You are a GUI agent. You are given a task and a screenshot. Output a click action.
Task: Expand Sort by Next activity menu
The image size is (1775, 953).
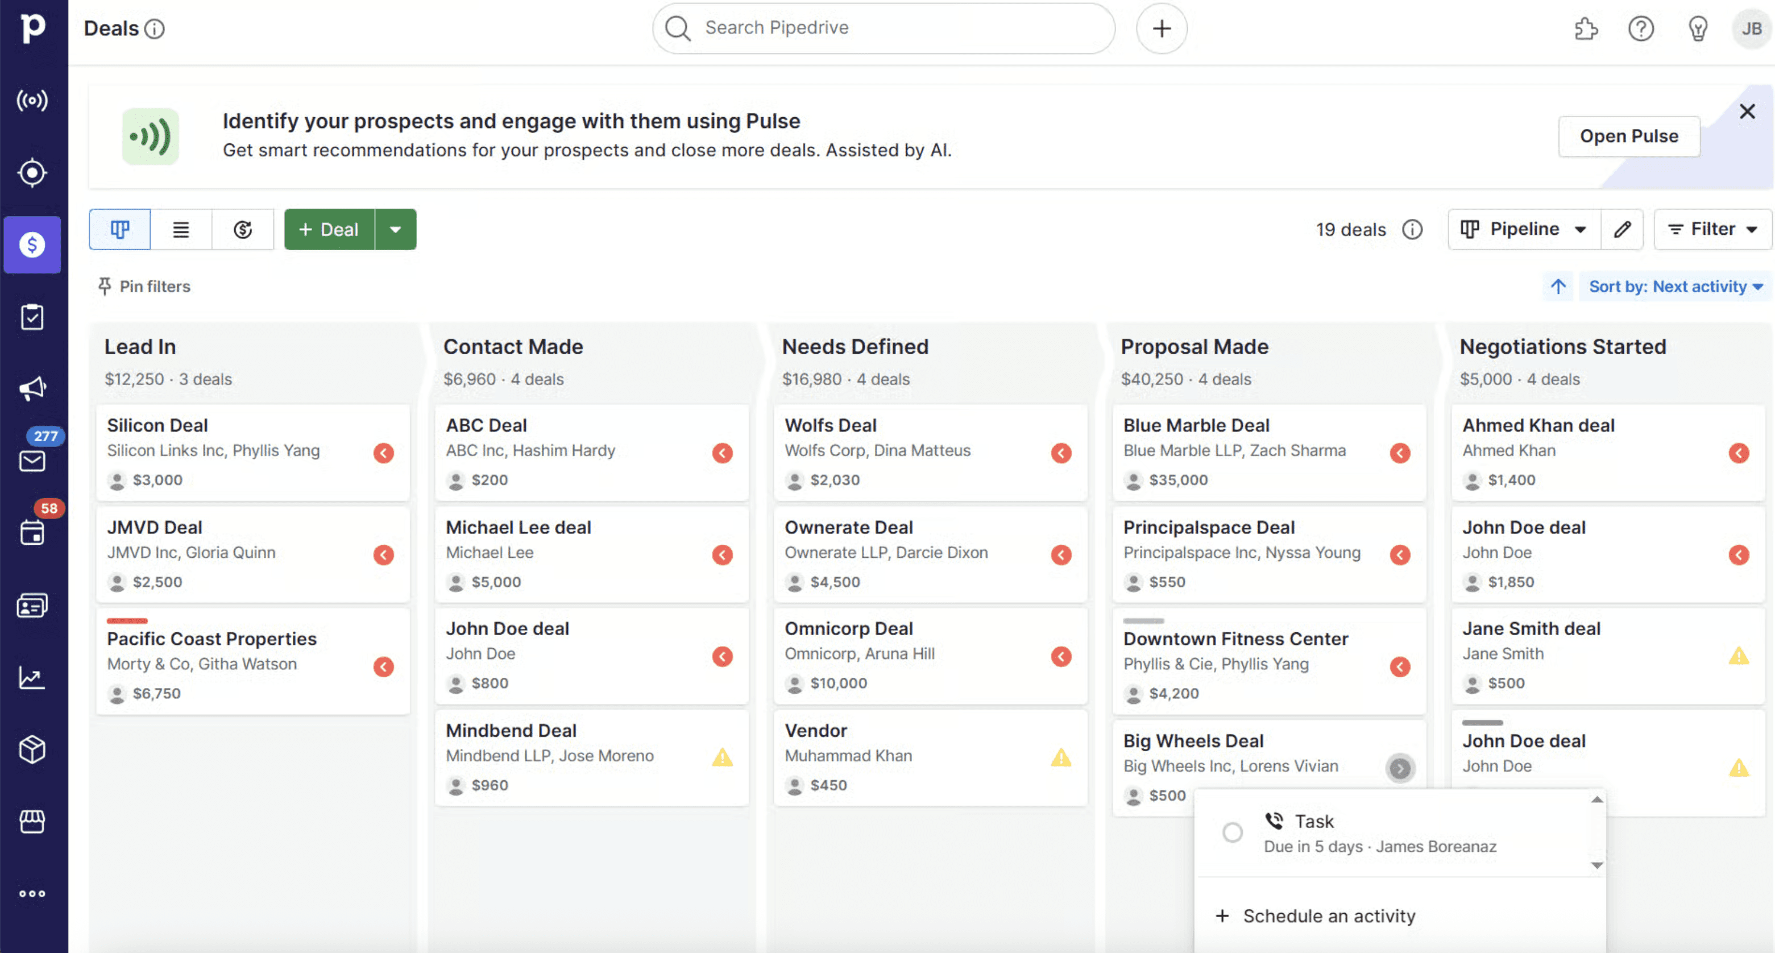(x=1675, y=287)
